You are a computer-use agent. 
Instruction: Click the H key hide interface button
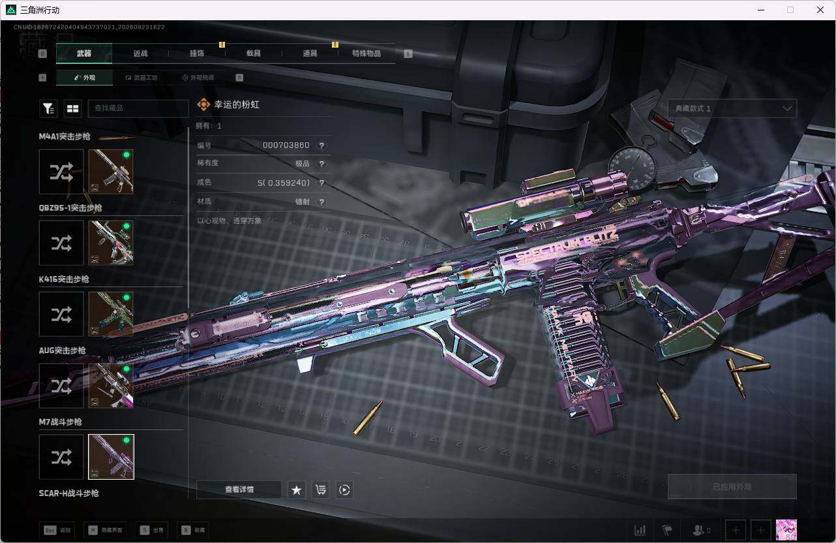pos(105,530)
